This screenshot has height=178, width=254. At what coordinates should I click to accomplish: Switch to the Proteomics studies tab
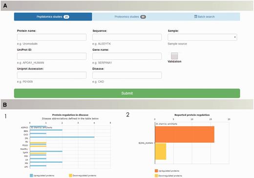coord(130,17)
